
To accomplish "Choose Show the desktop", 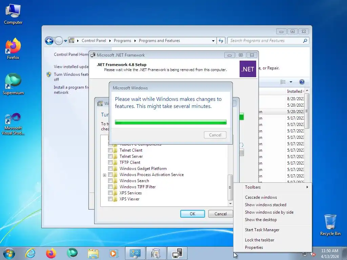I will pyautogui.click(x=261, y=220).
